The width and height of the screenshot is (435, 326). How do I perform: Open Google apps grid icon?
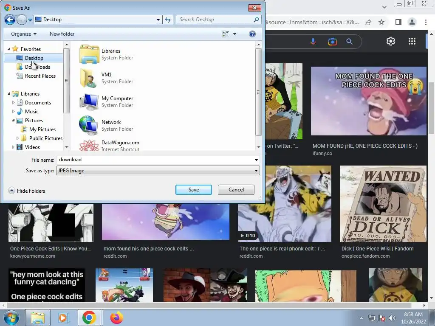[x=412, y=41]
